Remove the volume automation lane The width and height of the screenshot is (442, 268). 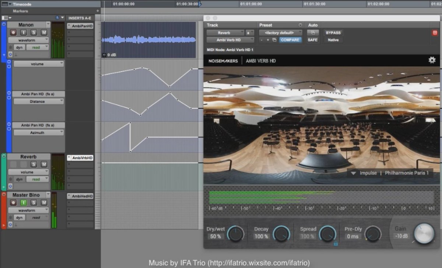click(9, 62)
